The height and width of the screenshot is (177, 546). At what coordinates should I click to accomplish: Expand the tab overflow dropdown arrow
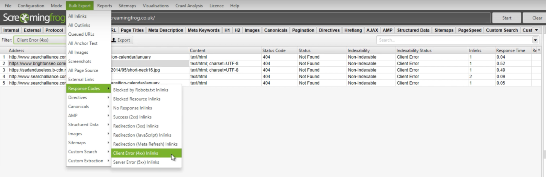[536, 30]
